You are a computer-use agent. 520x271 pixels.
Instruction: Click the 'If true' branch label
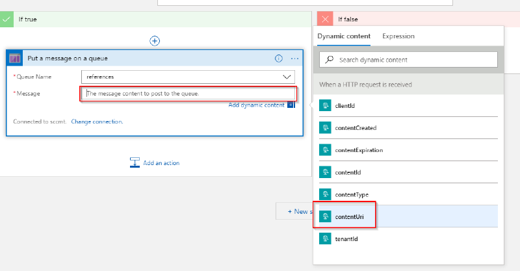point(27,19)
